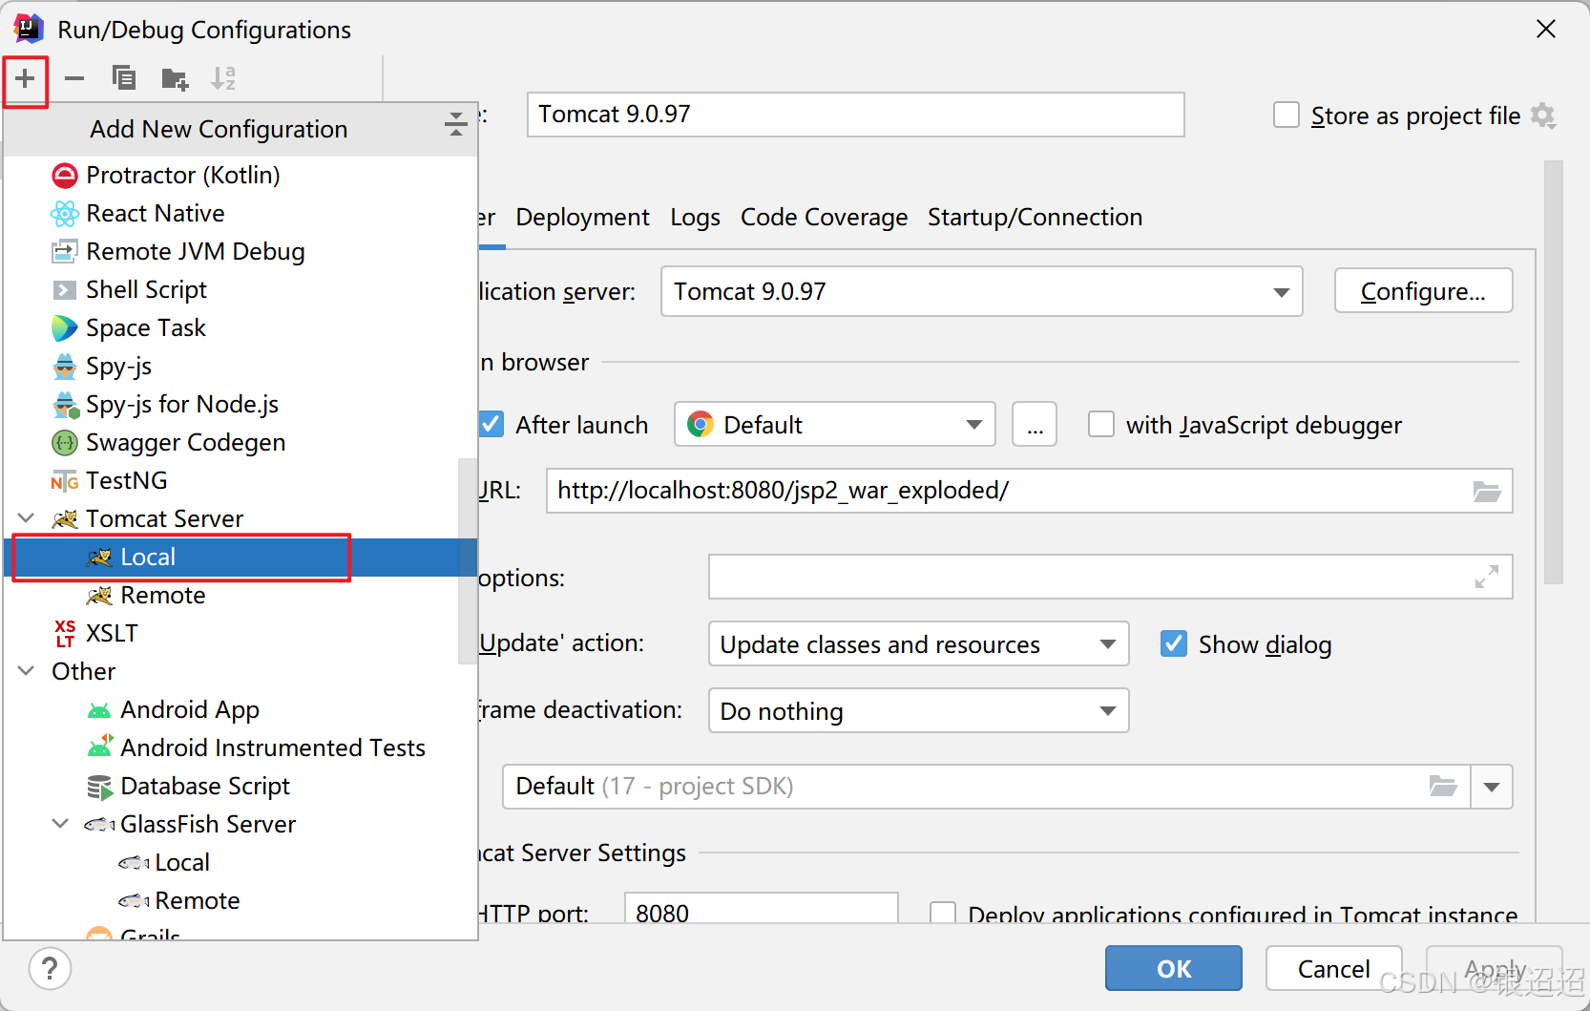Screen dimensions: 1590x1011
Task: Close the Run/Debug Configurations dialog
Action: pyautogui.click(x=1546, y=30)
